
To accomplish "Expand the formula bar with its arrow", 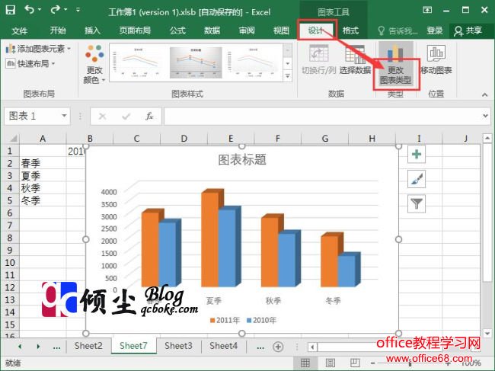I will click(x=486, y=116).
